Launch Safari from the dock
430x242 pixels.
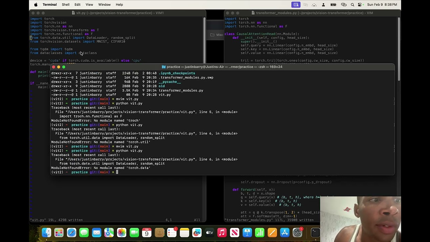coord(72,232)
